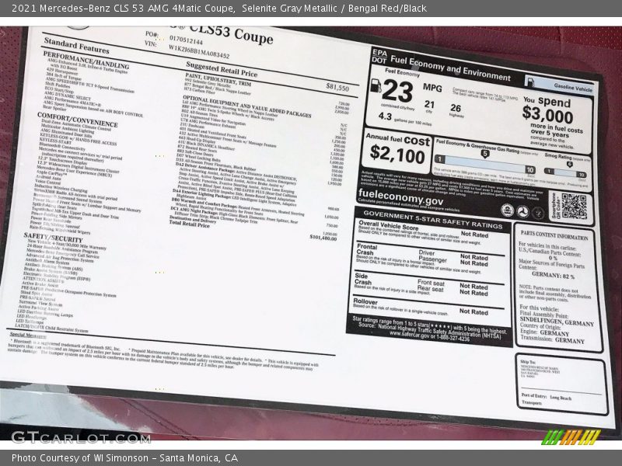The image size is (622, 466).
Task: Click "4.3 gallons per 100 miles"
Action: coord(404,120)
